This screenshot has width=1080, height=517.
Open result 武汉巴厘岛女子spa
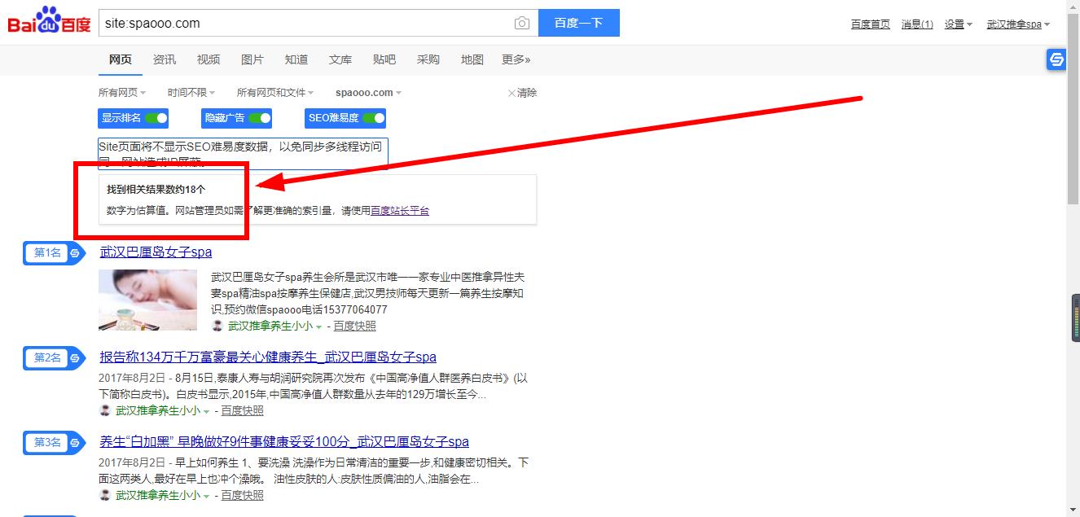tap(156, 252)
